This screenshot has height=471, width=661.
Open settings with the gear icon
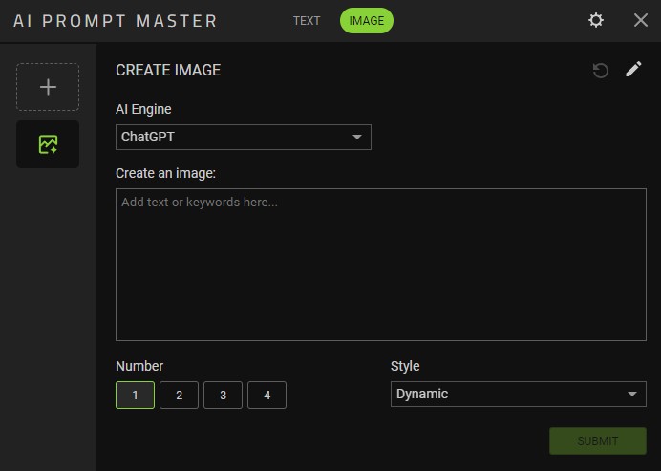pyautogui.click(x=596, y=20)
